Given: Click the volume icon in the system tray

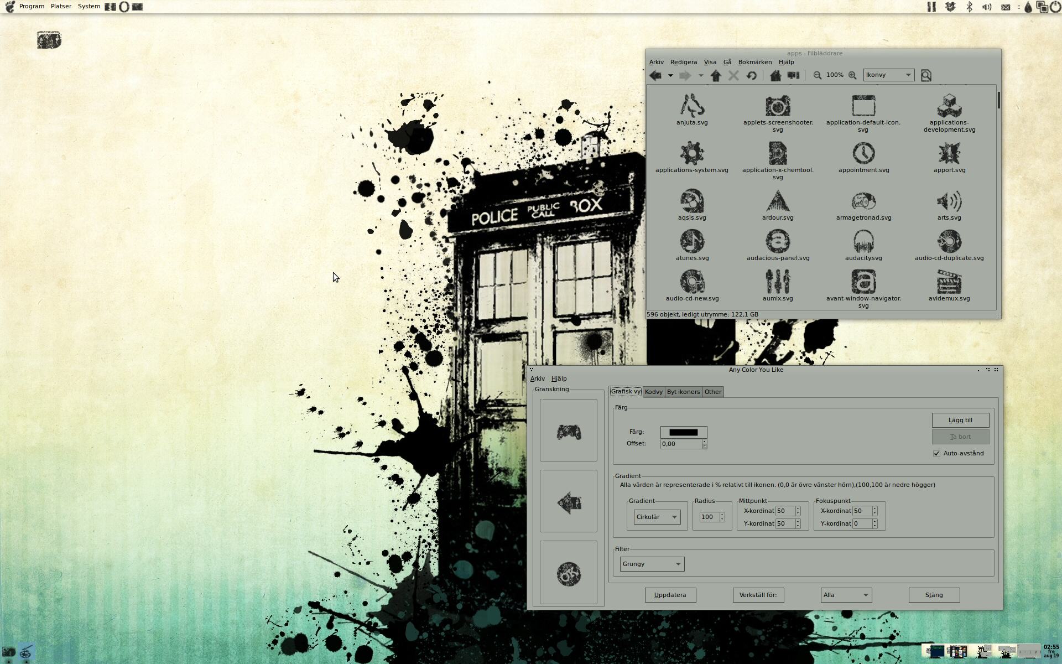Looking at the screenshot, I should [987, 7].
